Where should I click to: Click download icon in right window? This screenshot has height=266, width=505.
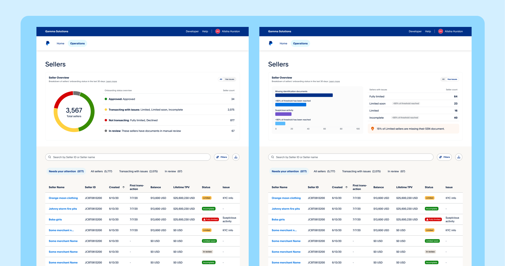click(x=459, y=157)
